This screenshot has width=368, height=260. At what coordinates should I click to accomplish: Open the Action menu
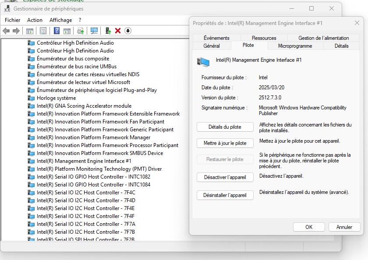(x=35, y=20)
